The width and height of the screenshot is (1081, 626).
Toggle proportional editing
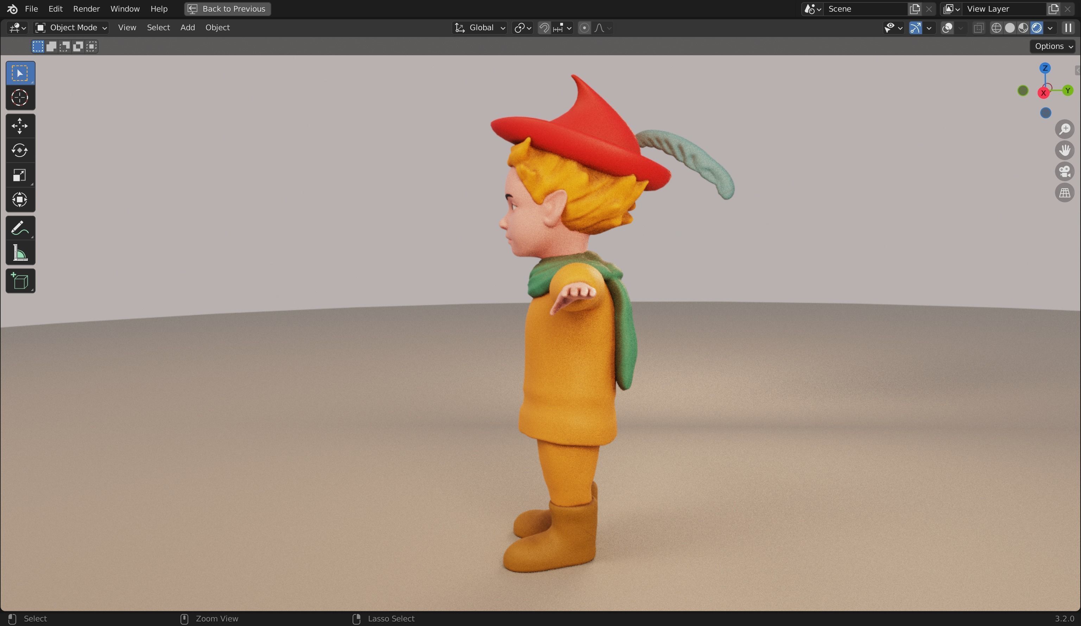[x=584, y=28]
